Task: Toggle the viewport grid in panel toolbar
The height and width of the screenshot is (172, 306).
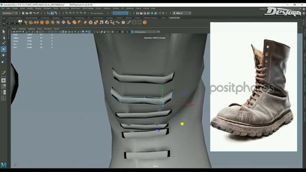Action: (37, 32)
